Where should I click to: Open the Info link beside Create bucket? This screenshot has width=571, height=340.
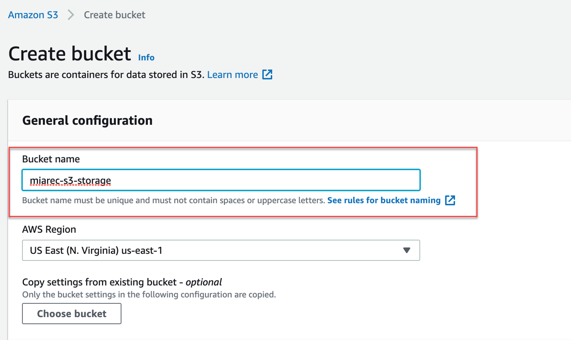pos(146,57)
